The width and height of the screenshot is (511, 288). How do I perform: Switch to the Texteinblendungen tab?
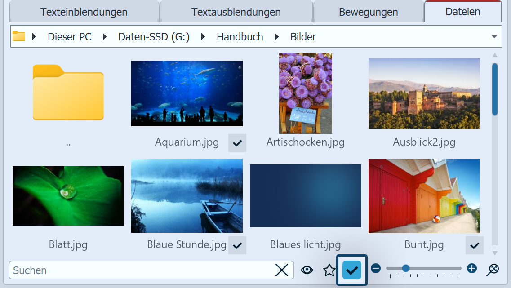coord(84,12)
